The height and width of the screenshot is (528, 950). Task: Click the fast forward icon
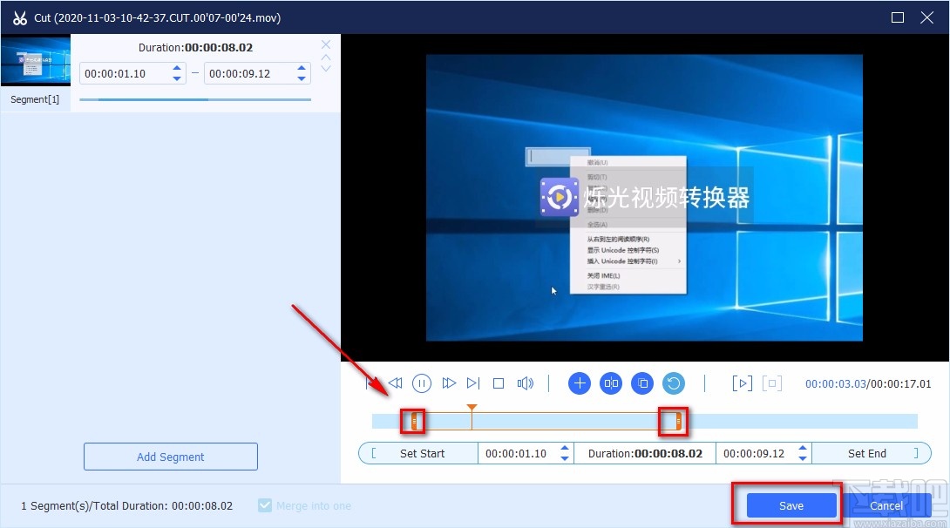[x=449, y=382]
